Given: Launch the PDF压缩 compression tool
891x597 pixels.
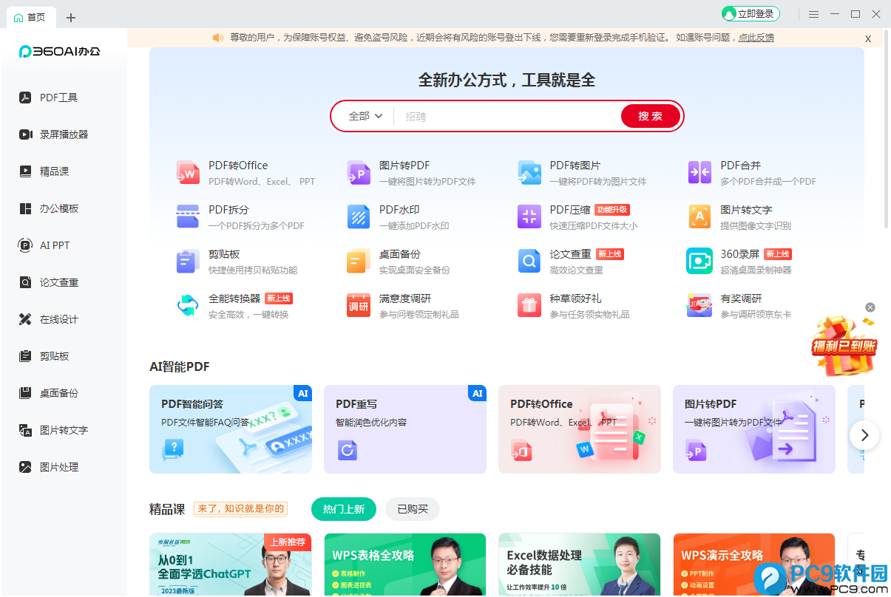Looking at the screenshot, I should (x=529, y=216).
